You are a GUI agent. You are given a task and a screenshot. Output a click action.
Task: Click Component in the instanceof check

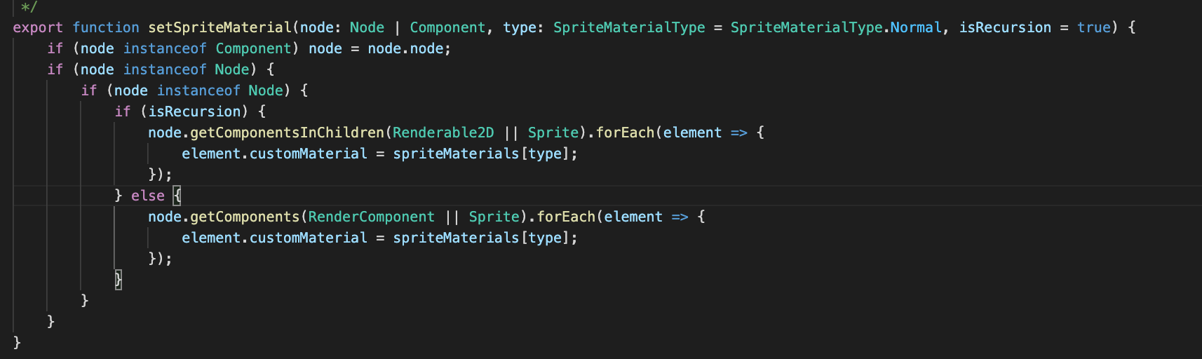click(x=253, y=48)
